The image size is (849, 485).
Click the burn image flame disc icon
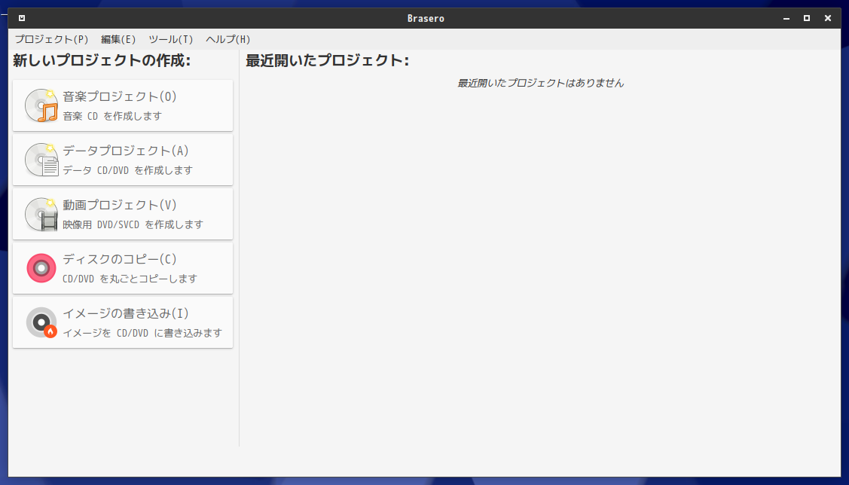pos(41,322)
